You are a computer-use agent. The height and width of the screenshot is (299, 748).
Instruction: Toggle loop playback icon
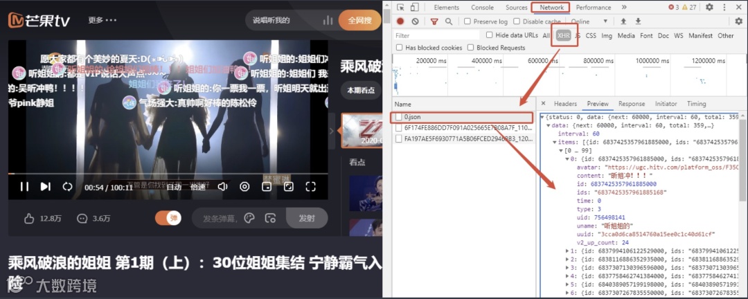tap(67, 186)
